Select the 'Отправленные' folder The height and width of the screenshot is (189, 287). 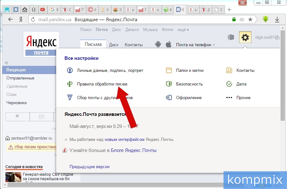coord(20,78)
